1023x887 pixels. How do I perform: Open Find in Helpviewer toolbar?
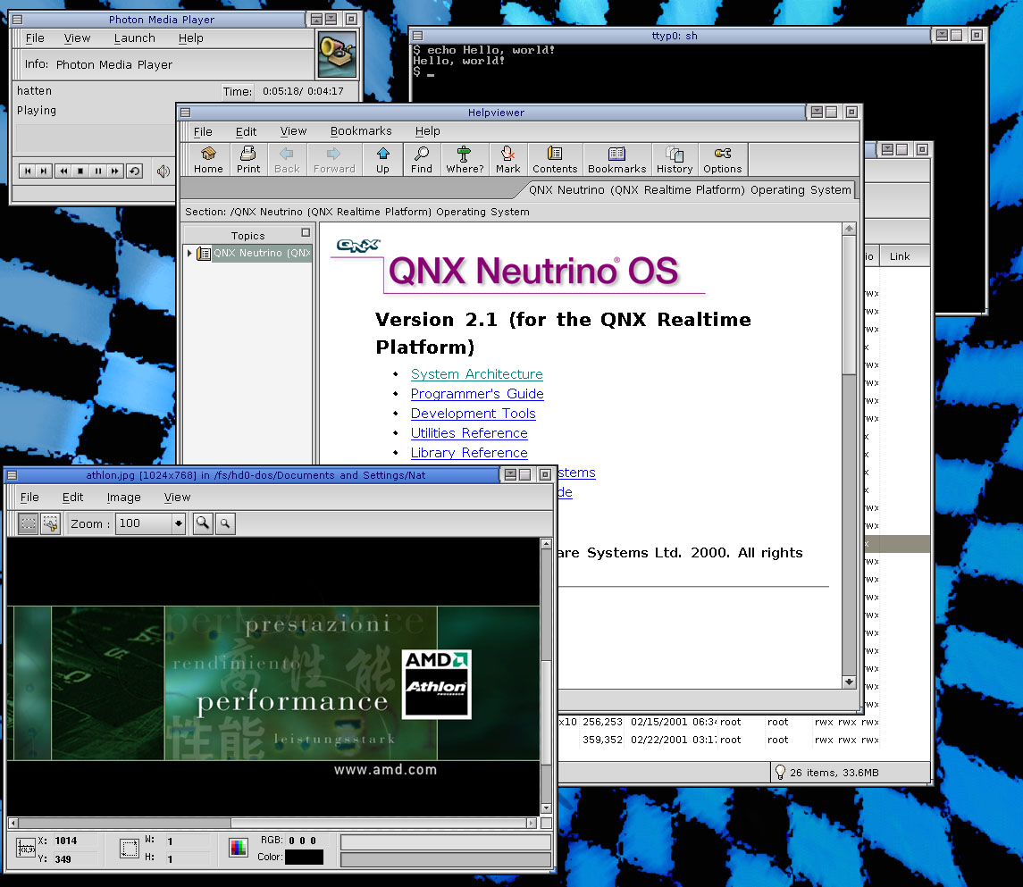[422, 160]
